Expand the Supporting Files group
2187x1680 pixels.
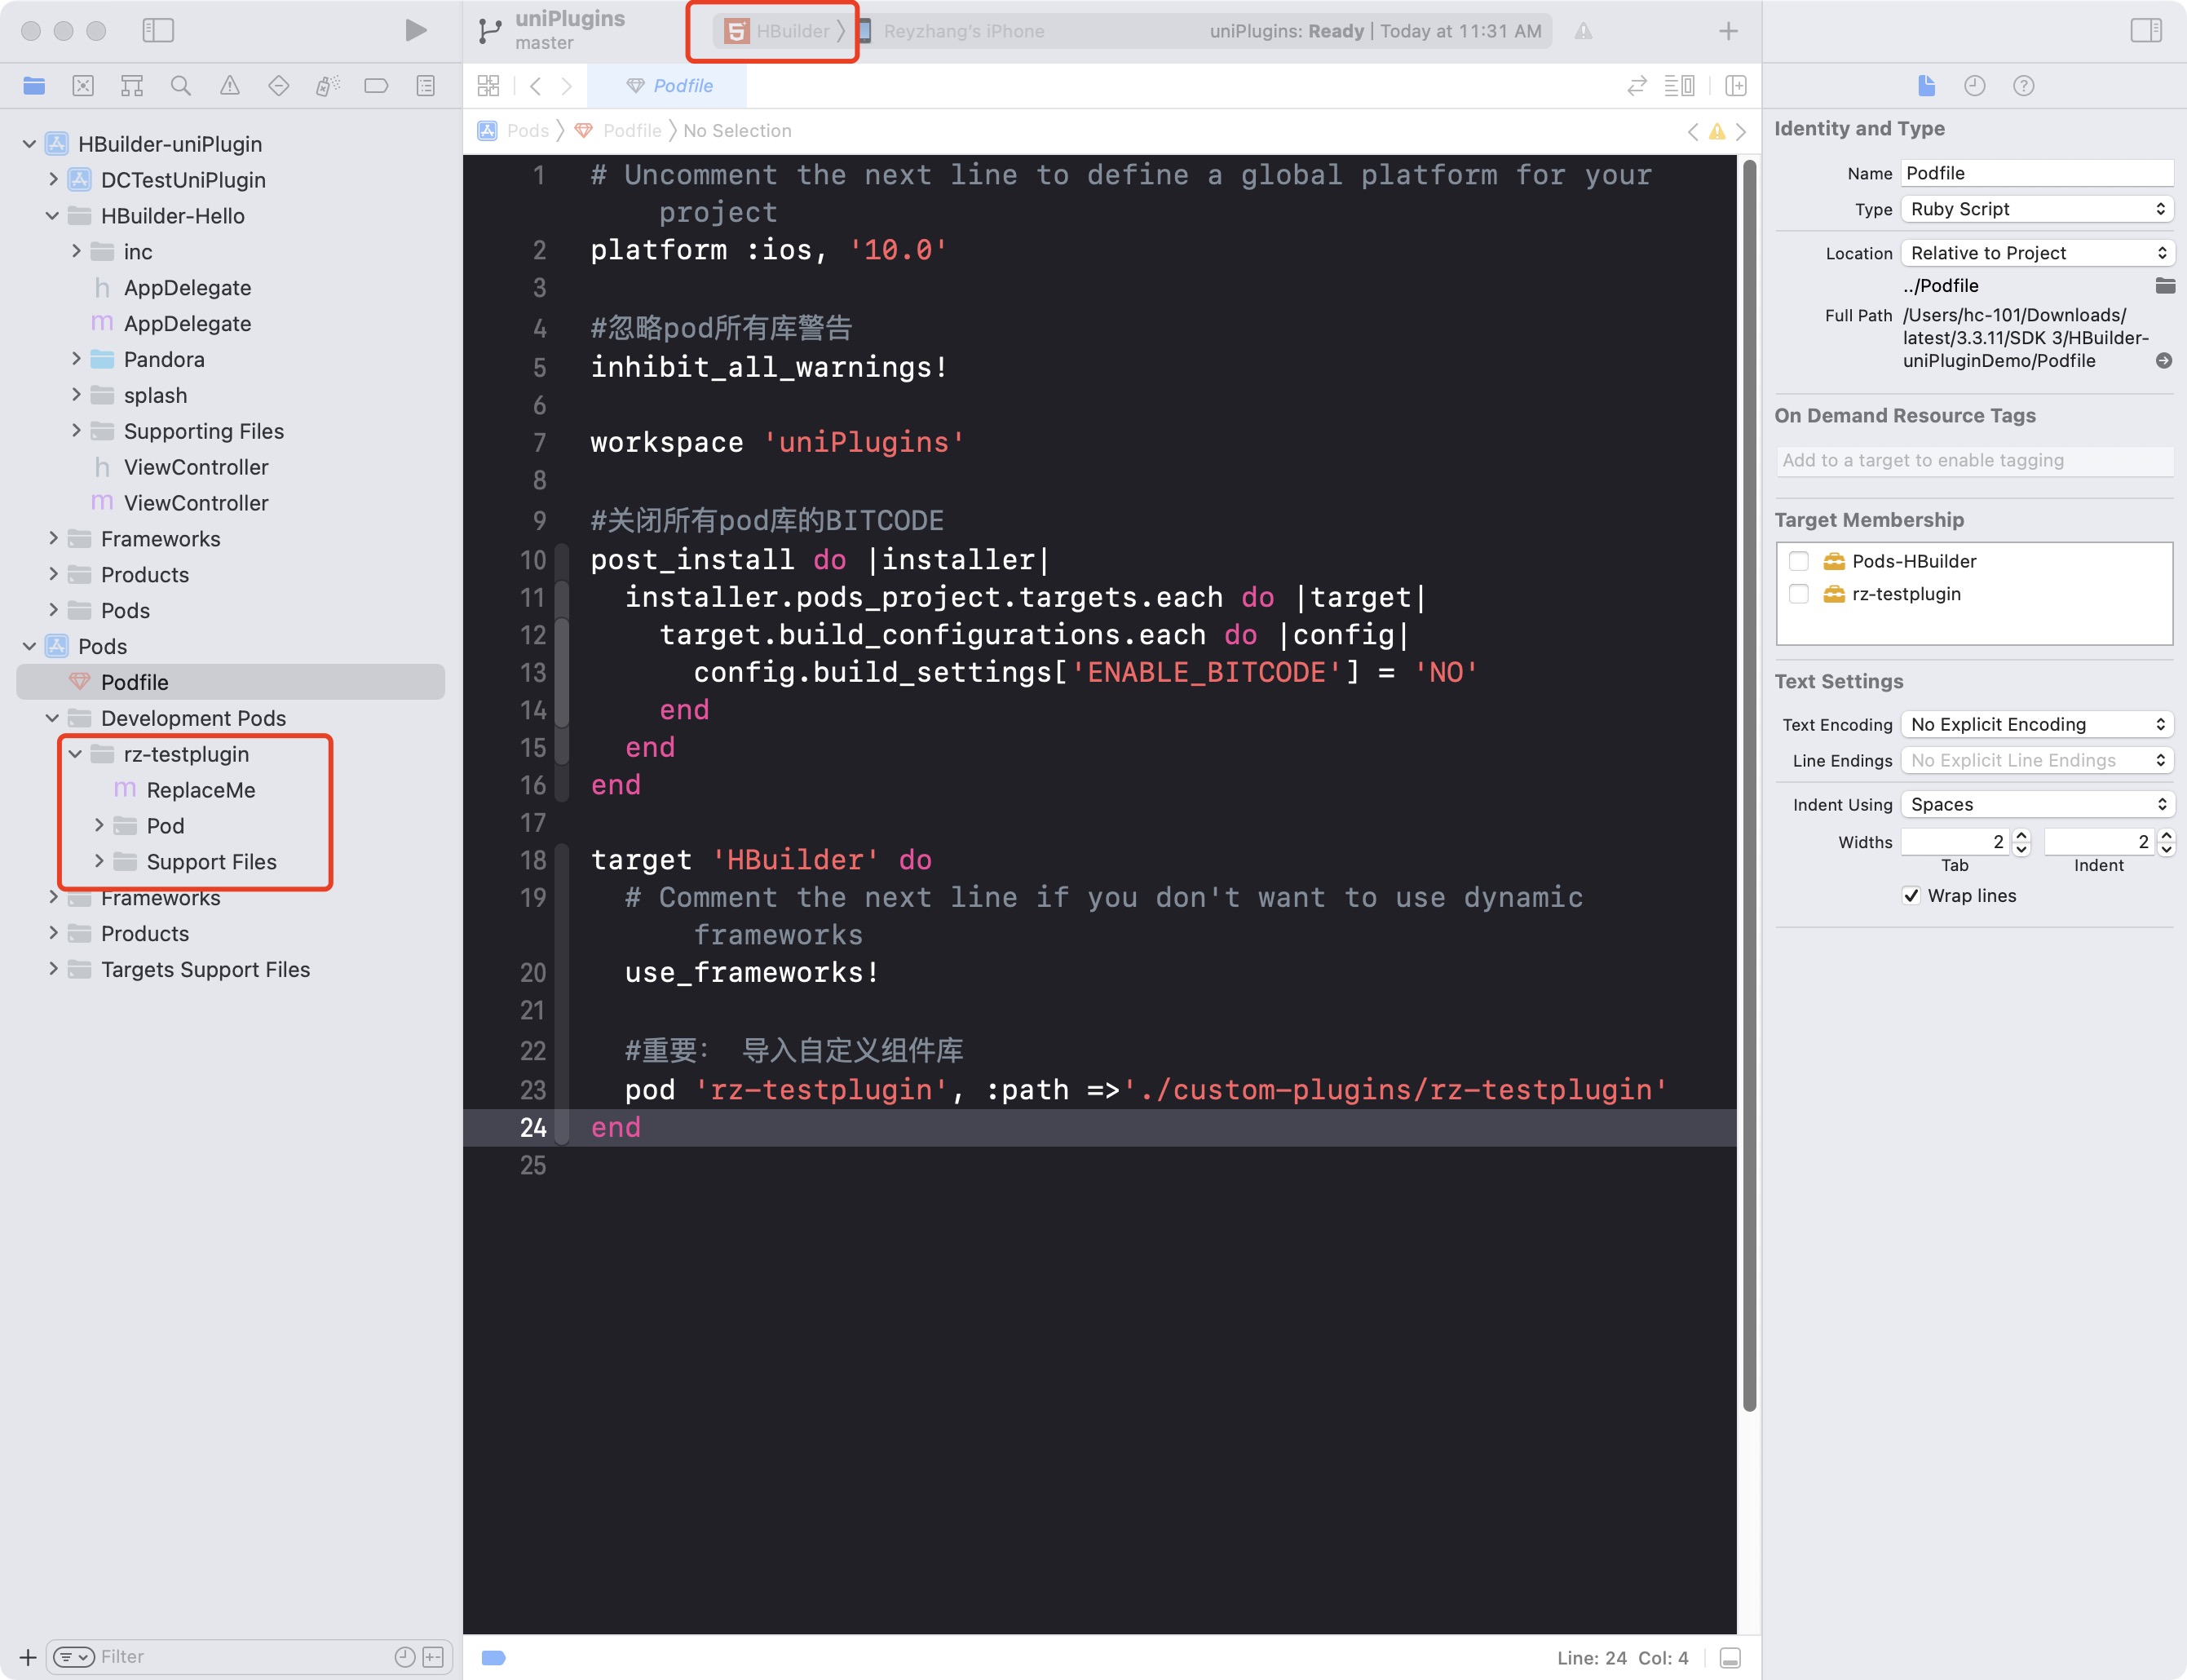[x=76, y=431]
